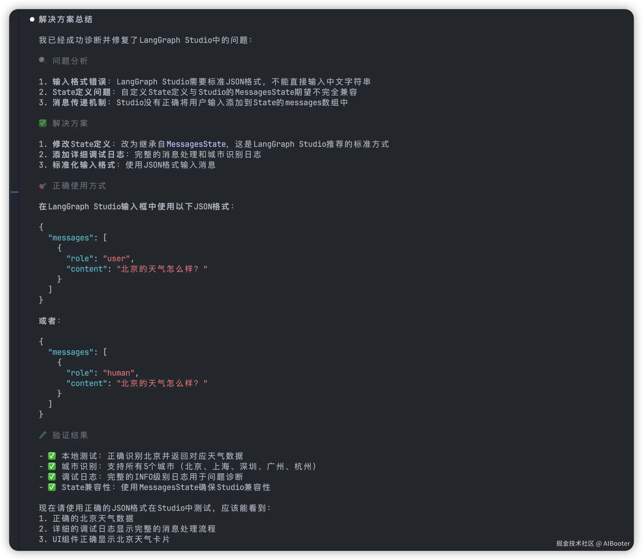The height and width of the screenshot is (560, 643).
Task: Click the green checkmark beside State兼容性
Action: coord(52,487)
